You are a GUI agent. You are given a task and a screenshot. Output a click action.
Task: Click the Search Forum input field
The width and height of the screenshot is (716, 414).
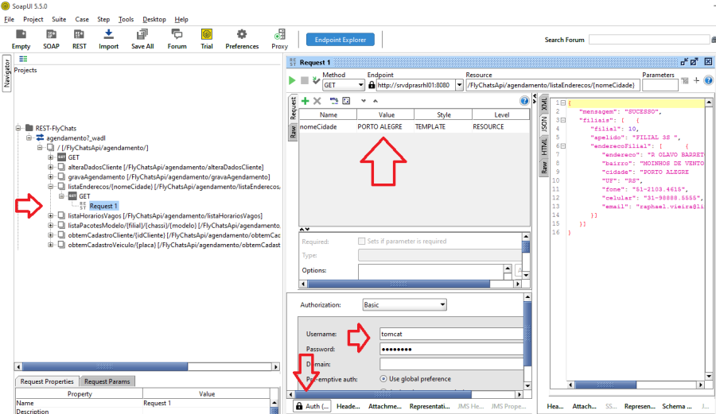[649, 40]
